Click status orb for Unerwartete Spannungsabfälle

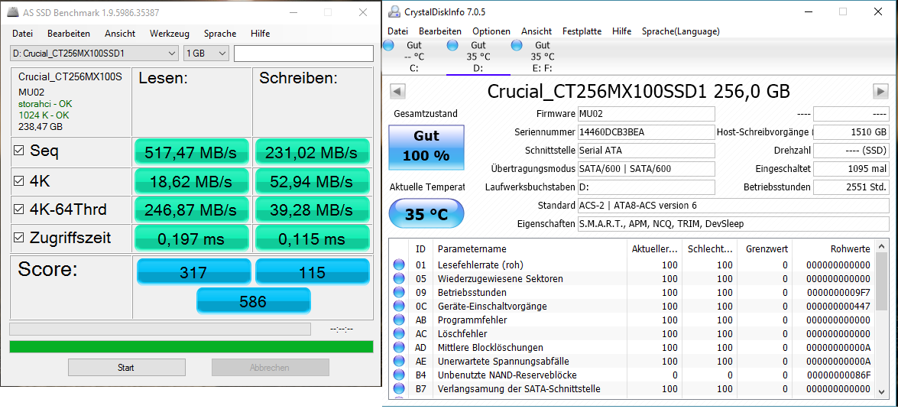[x=399, y=361]
